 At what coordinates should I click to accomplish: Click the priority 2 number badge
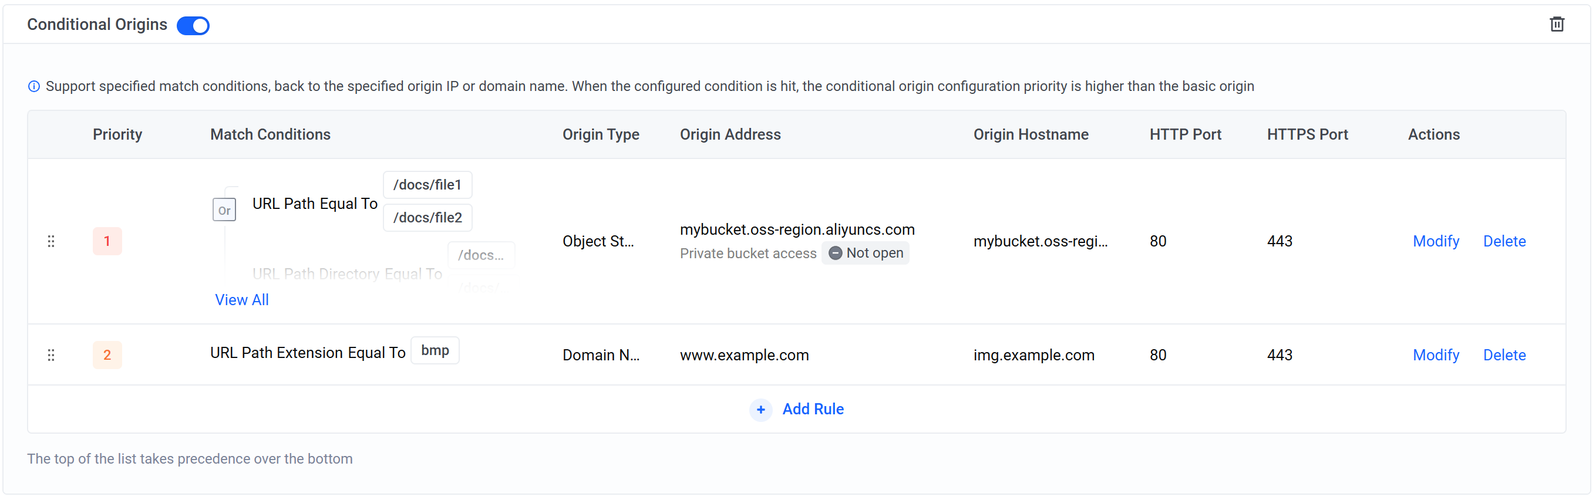pos(107,355)
